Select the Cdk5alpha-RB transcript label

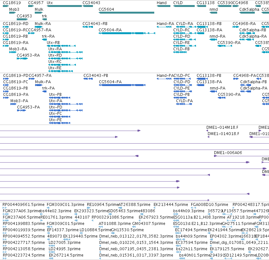click(x=253, y=30)
